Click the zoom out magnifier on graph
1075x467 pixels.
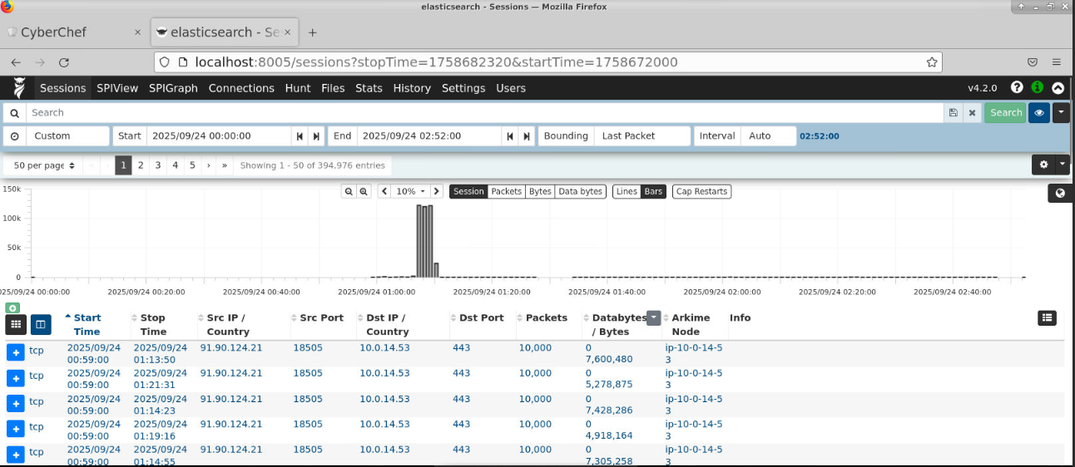tap(350, 191)
